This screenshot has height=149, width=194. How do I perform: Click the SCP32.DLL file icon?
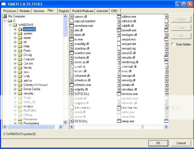[72, 94]
